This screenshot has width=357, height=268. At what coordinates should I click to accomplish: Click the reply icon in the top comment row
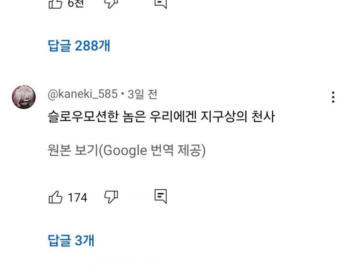pyautogui.click(x=161, y=3)
